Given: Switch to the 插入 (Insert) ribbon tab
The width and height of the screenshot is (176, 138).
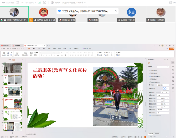Looking at the screenshot, I should [34, 49].
